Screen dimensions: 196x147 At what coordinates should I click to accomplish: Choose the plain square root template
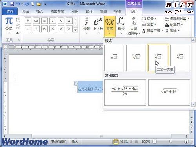(x=114, y=58)
